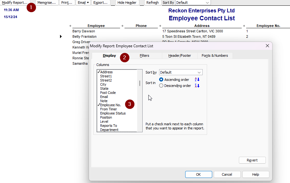Open the dialog's Sort by dropdown
This screenshot has height=183, width=290.
[x=181, y=72]
